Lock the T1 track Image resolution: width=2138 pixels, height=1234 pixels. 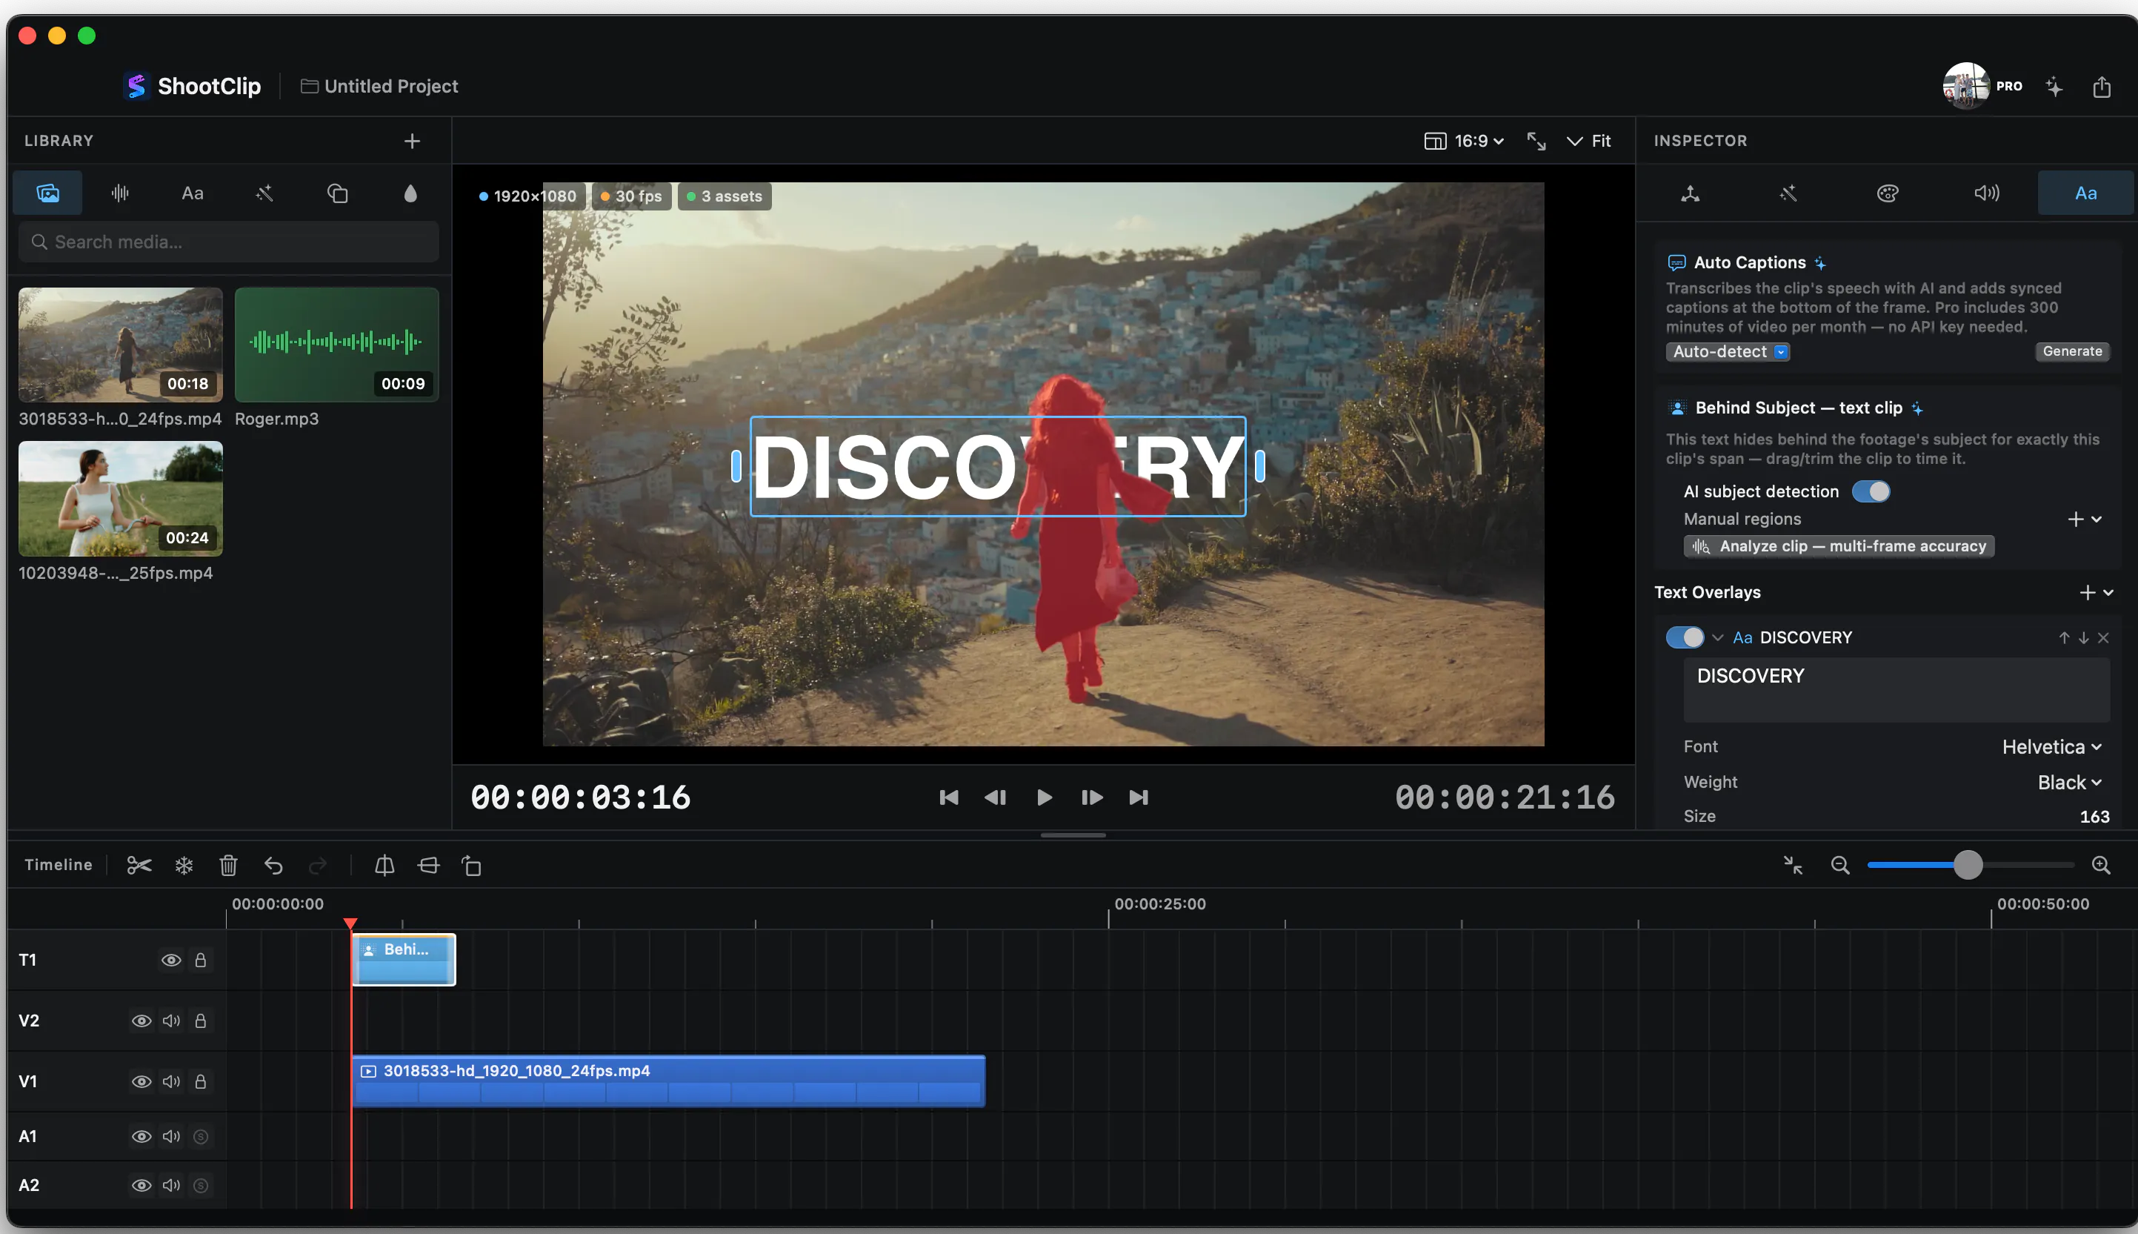click(x=201, y=961)
